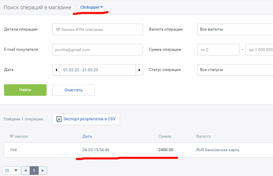Open the 01.03.20 - 31.03.20 date range field
Viewport: 273px width, 176px height.
98,70
